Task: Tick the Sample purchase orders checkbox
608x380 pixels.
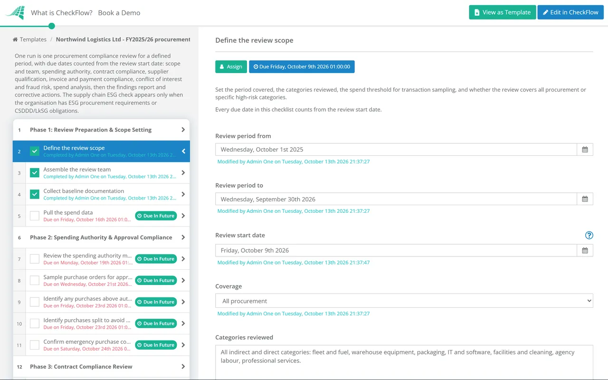Action: click(x=35, y=280)
